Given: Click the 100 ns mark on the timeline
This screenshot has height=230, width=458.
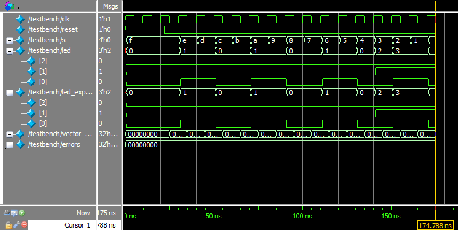Looking at the screenshot, I should [303, 216].
